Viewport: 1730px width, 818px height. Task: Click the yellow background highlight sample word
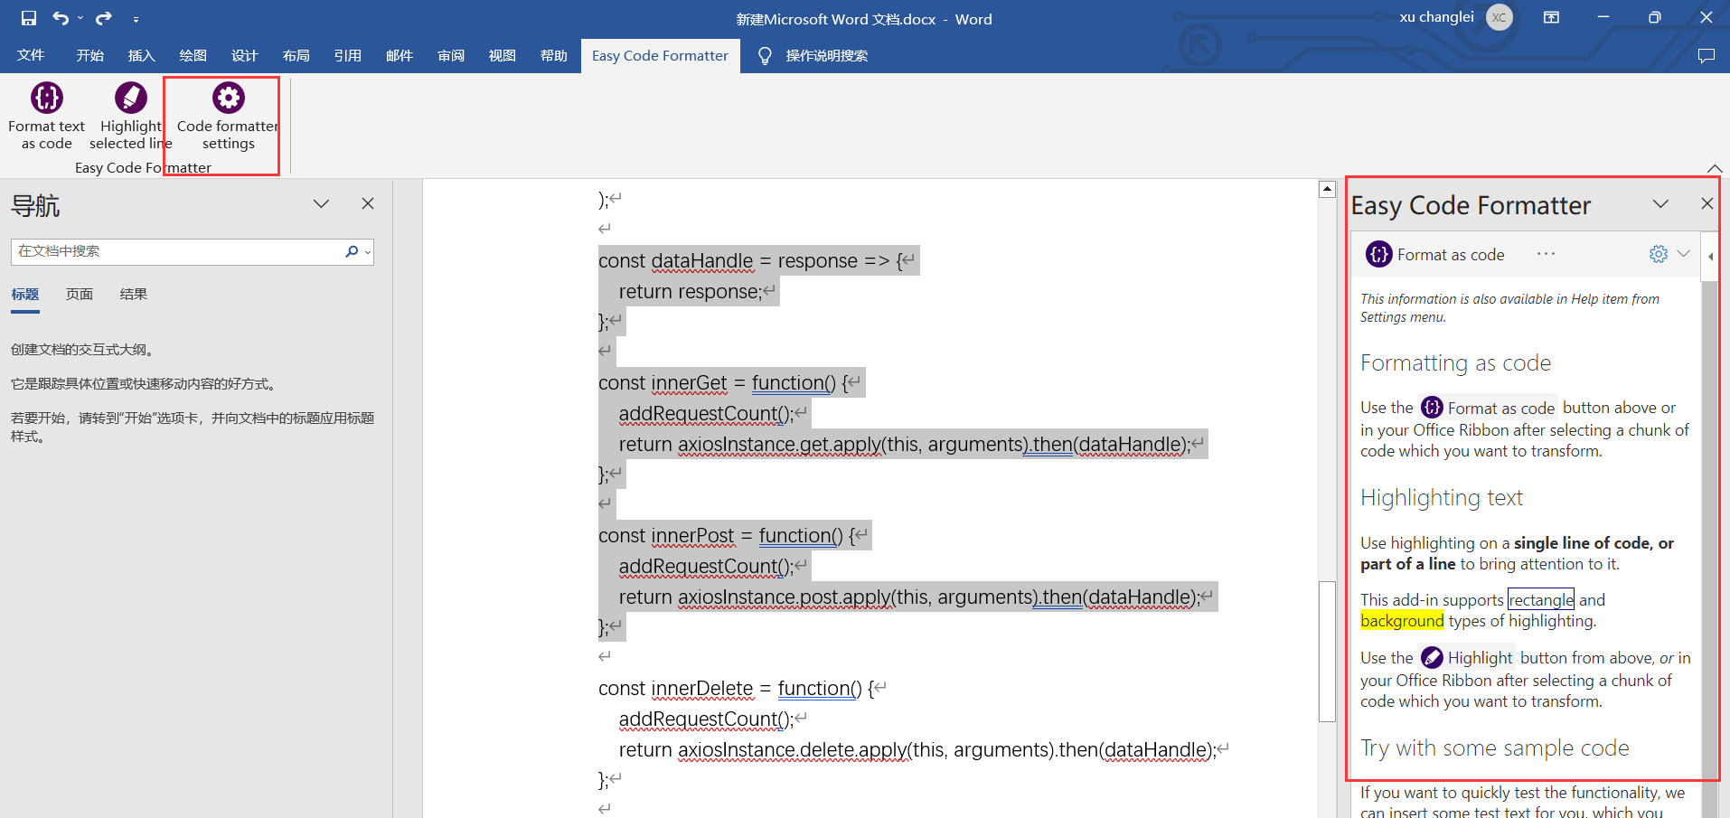point(1402,621)
